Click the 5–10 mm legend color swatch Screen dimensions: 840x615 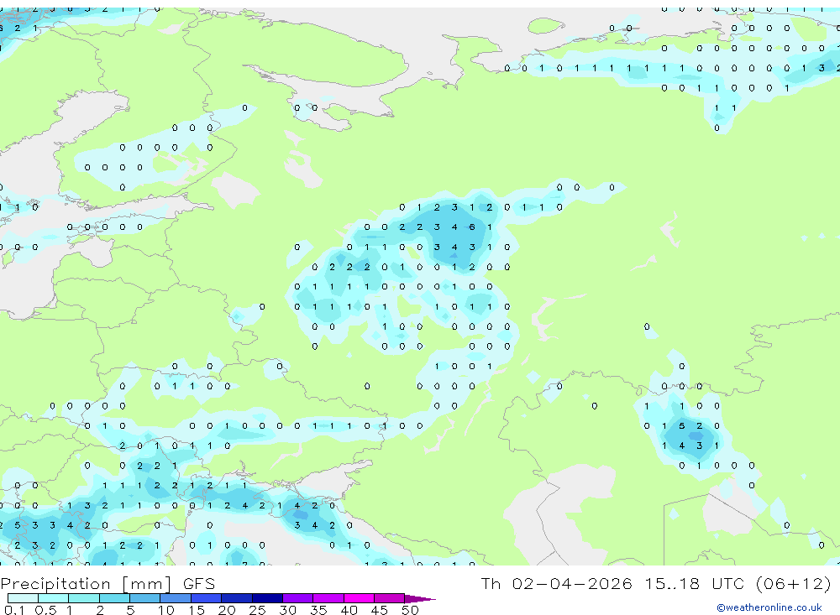[x=144, y=598]
